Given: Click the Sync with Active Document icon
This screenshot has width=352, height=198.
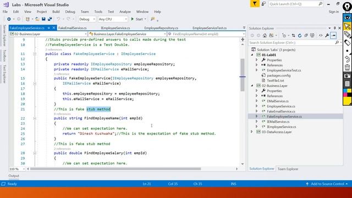Looking at the screenshot, I should pyautogui.click(x=293, y=35).
